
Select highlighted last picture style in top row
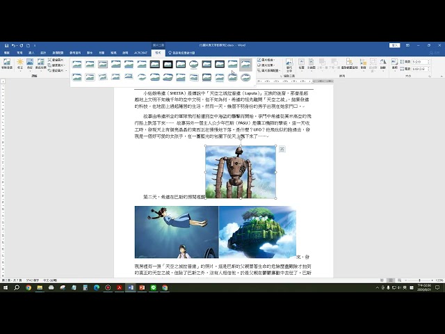[x=245, y=65]
